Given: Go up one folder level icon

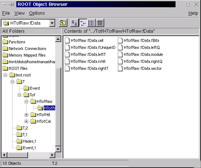Looking at the screenshot, I should (63, 23).
